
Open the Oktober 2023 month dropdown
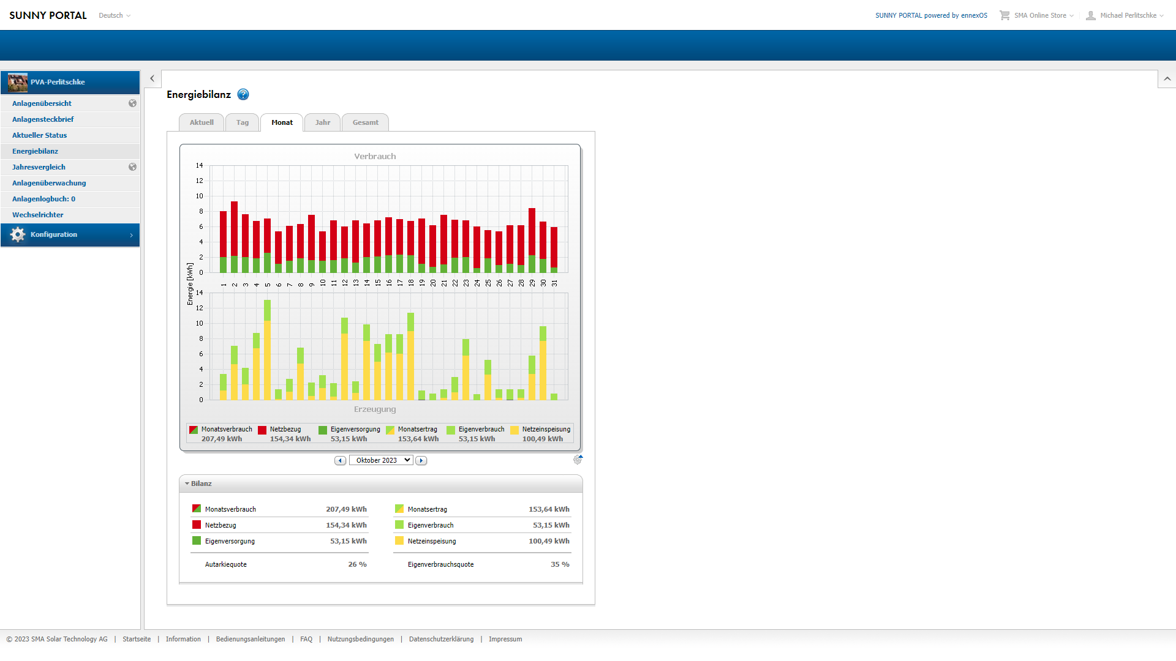coord(380,460)
